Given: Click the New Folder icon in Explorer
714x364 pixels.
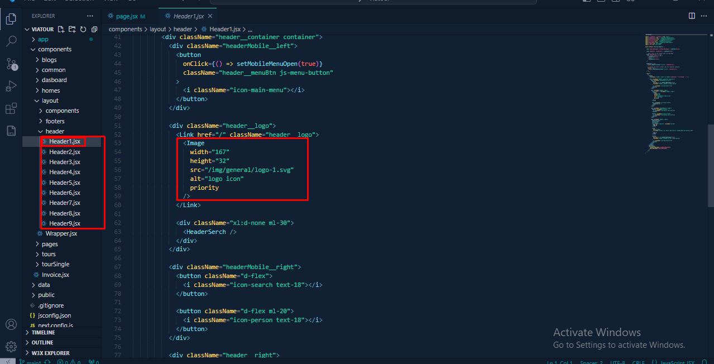Looking at the screenshot, I should pos(72,29).
